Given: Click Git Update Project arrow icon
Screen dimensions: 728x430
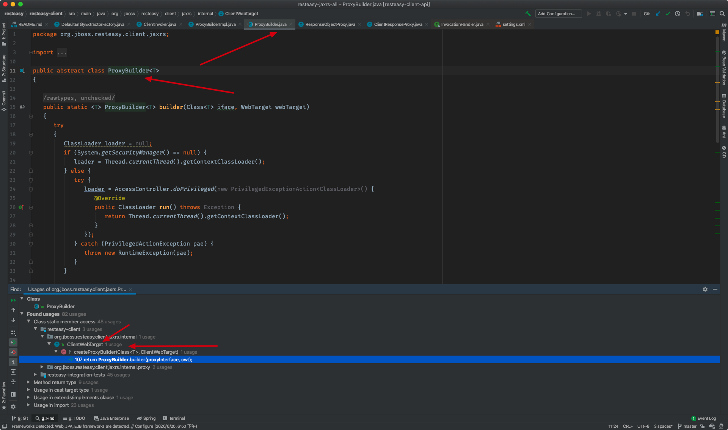Looking at the screenshot, I should pyautogui.click(x=658, y=14).
